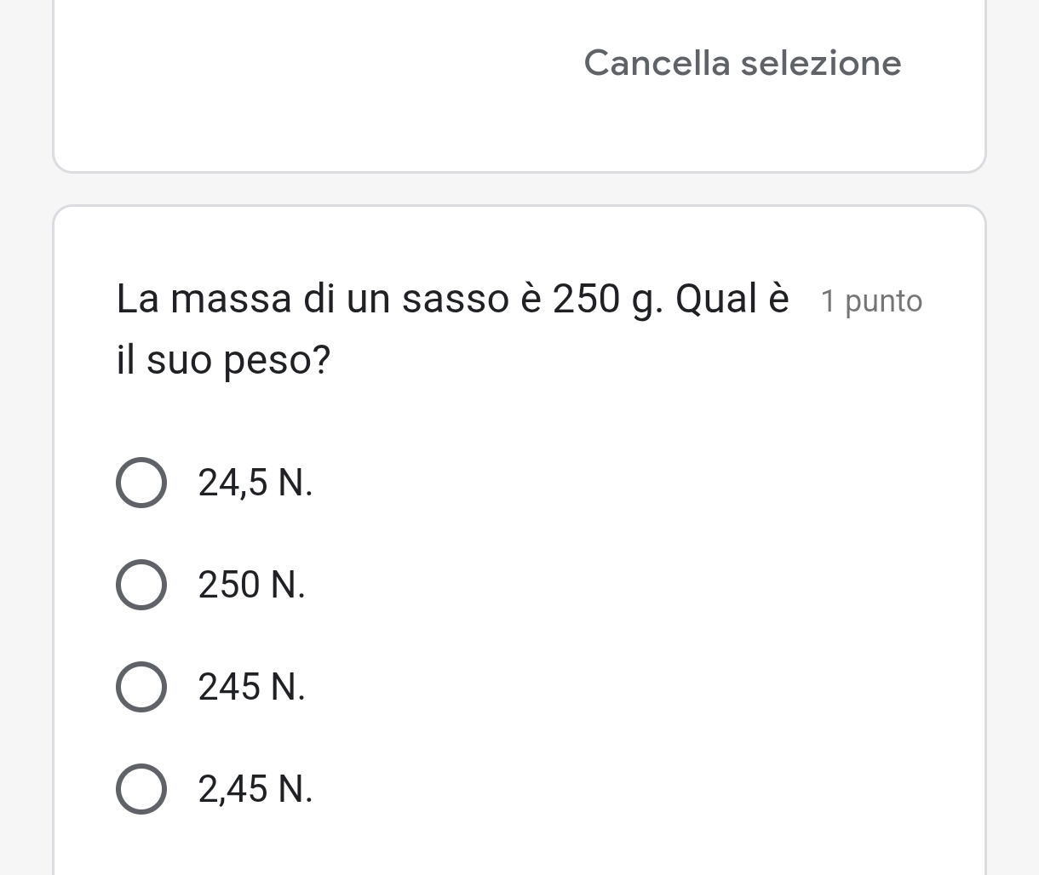Click the answer label text "24,5 N."

(x=255, y=483)
